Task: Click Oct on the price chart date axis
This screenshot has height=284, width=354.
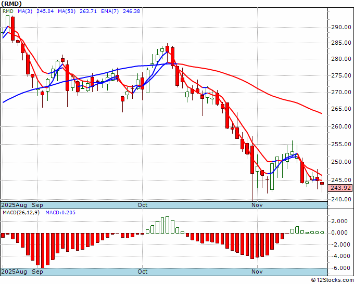Action: 143,205
